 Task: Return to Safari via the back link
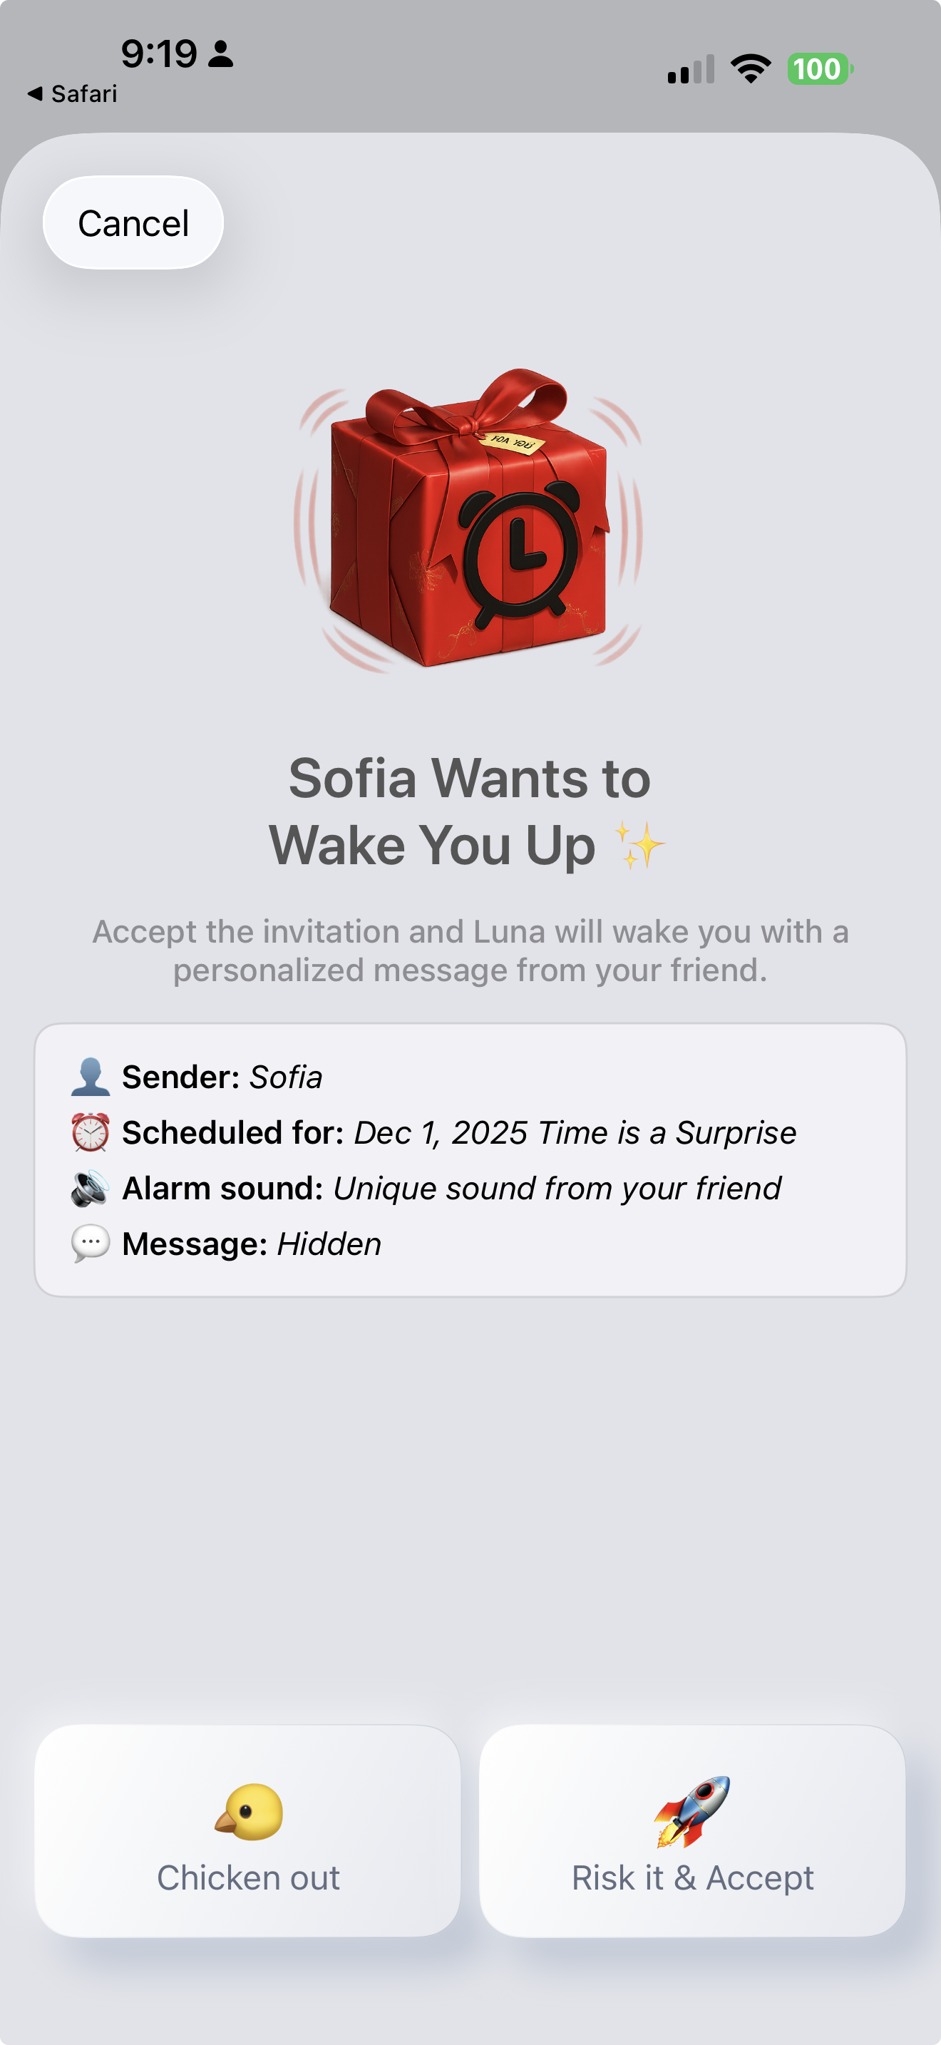click(x=77, y=93)
